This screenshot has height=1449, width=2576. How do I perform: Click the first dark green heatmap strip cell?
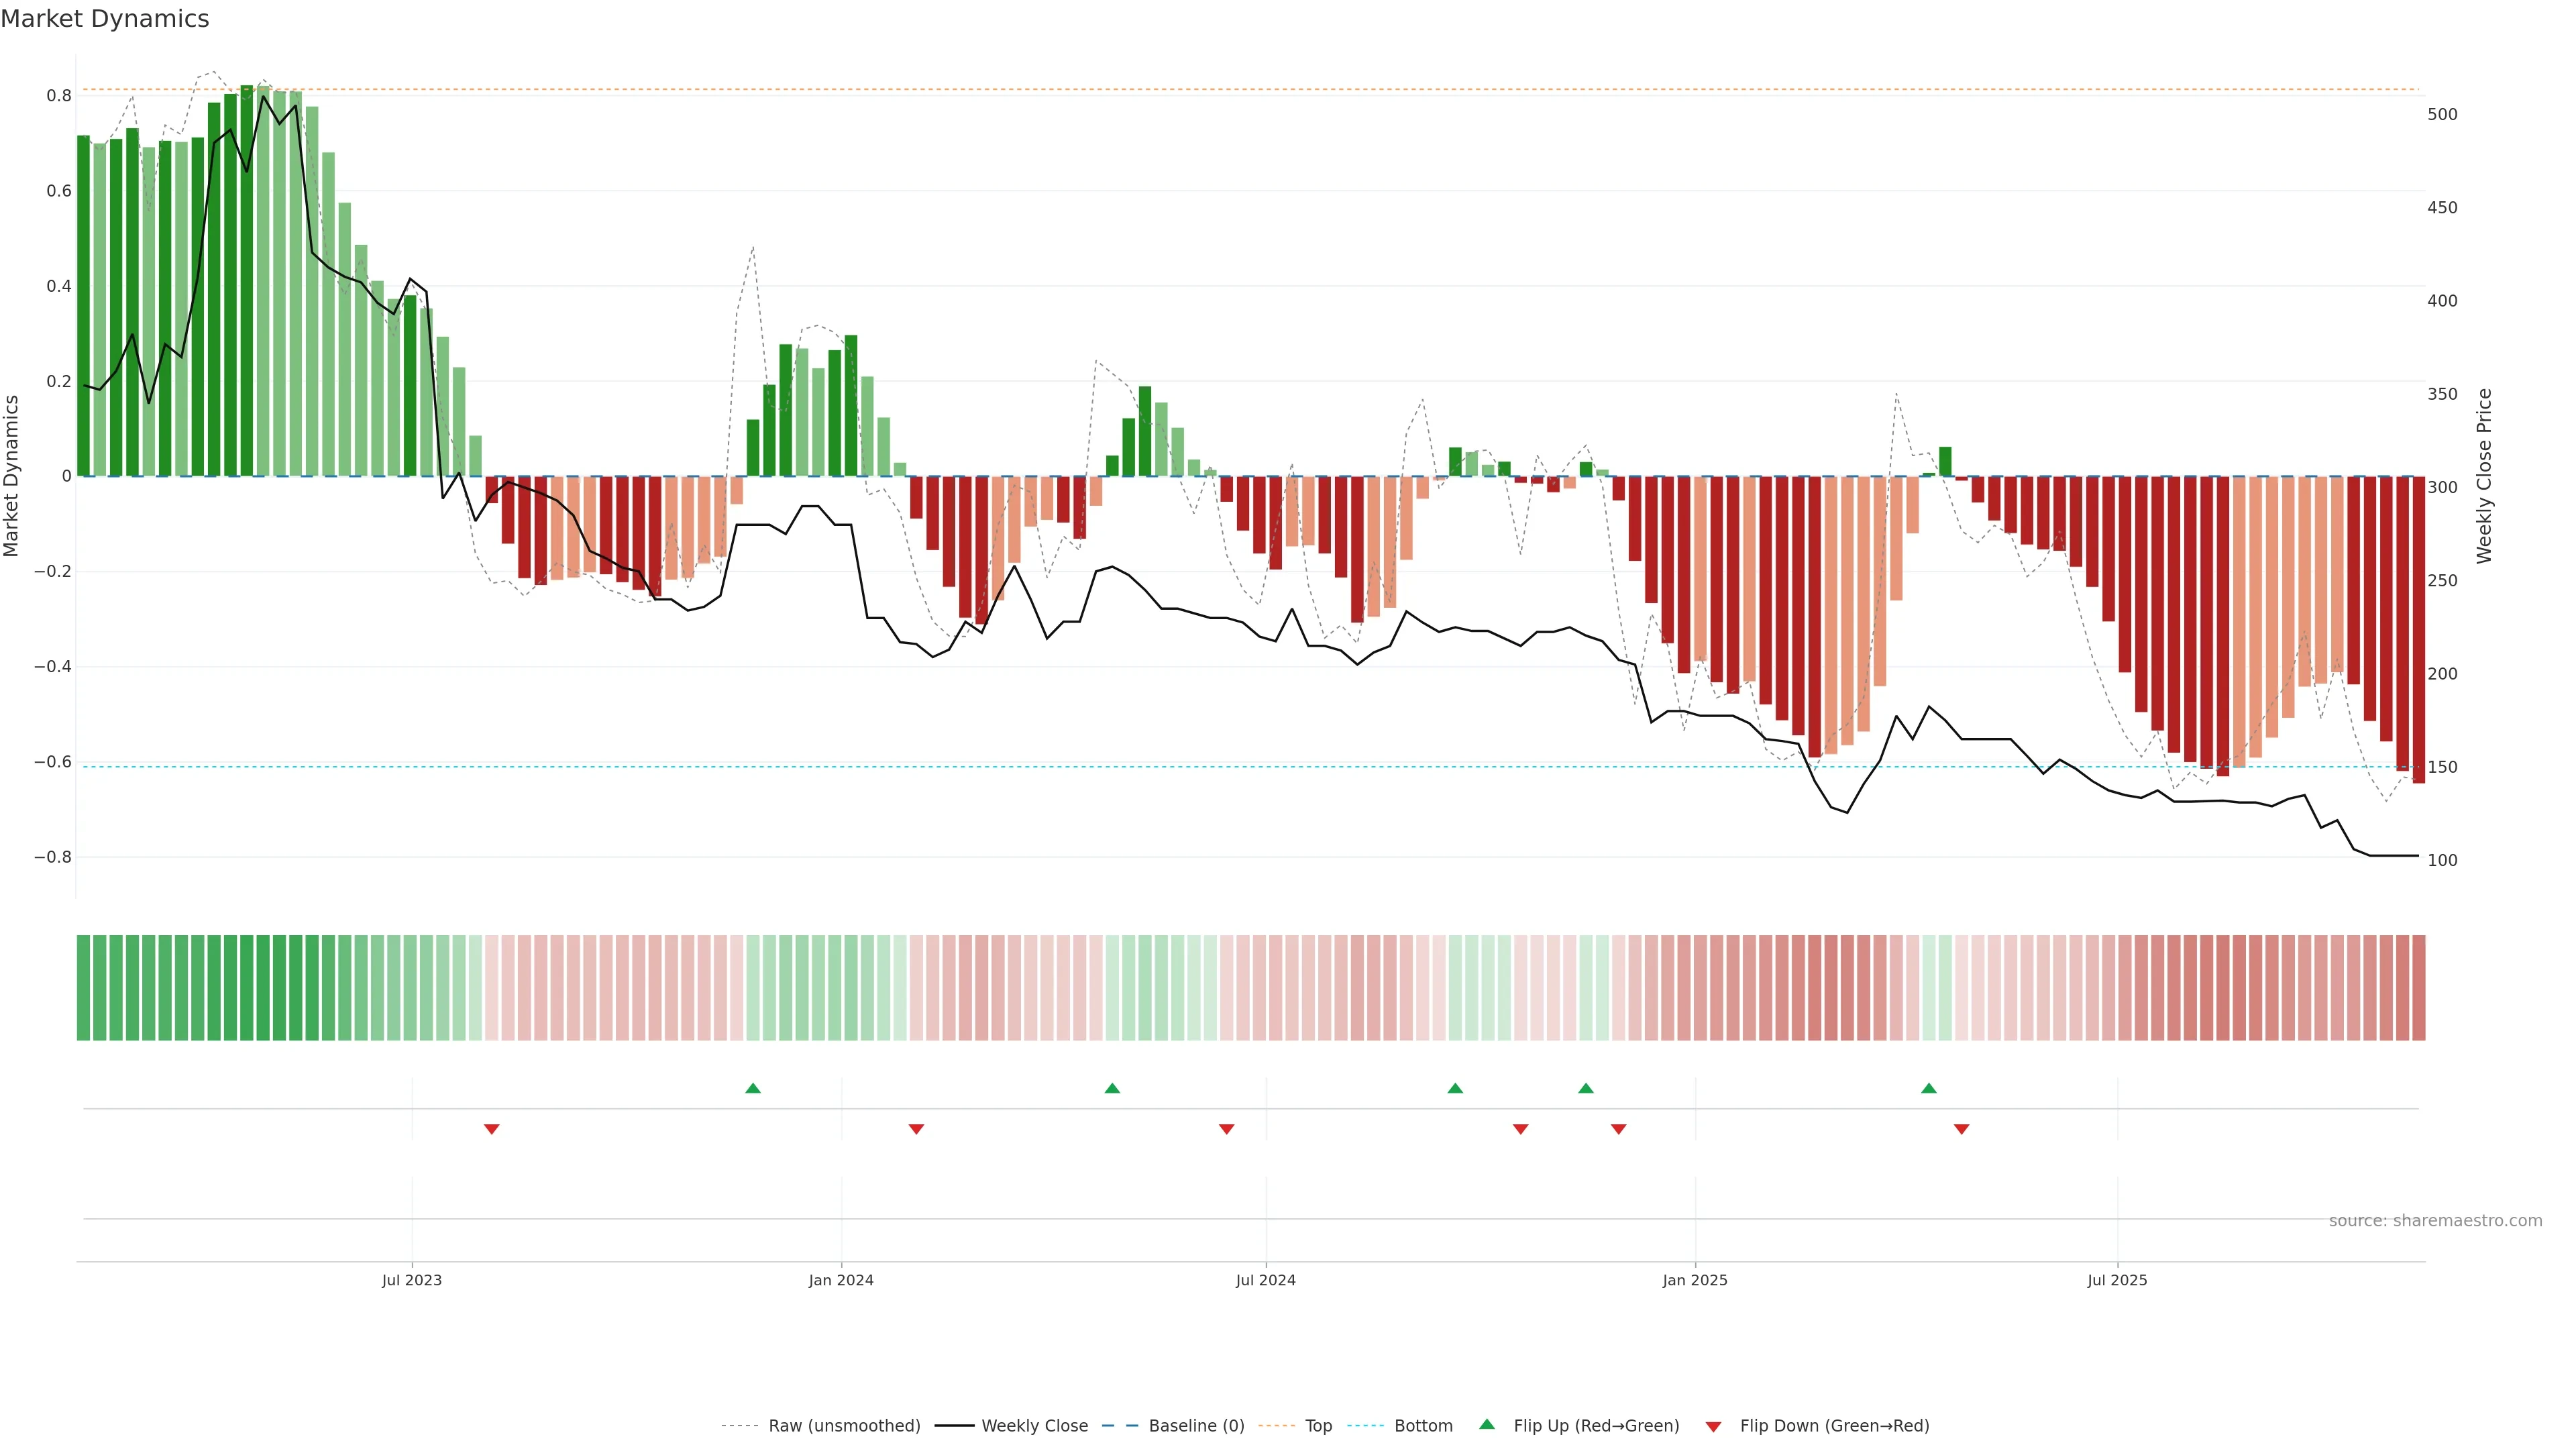pos(83,987)
